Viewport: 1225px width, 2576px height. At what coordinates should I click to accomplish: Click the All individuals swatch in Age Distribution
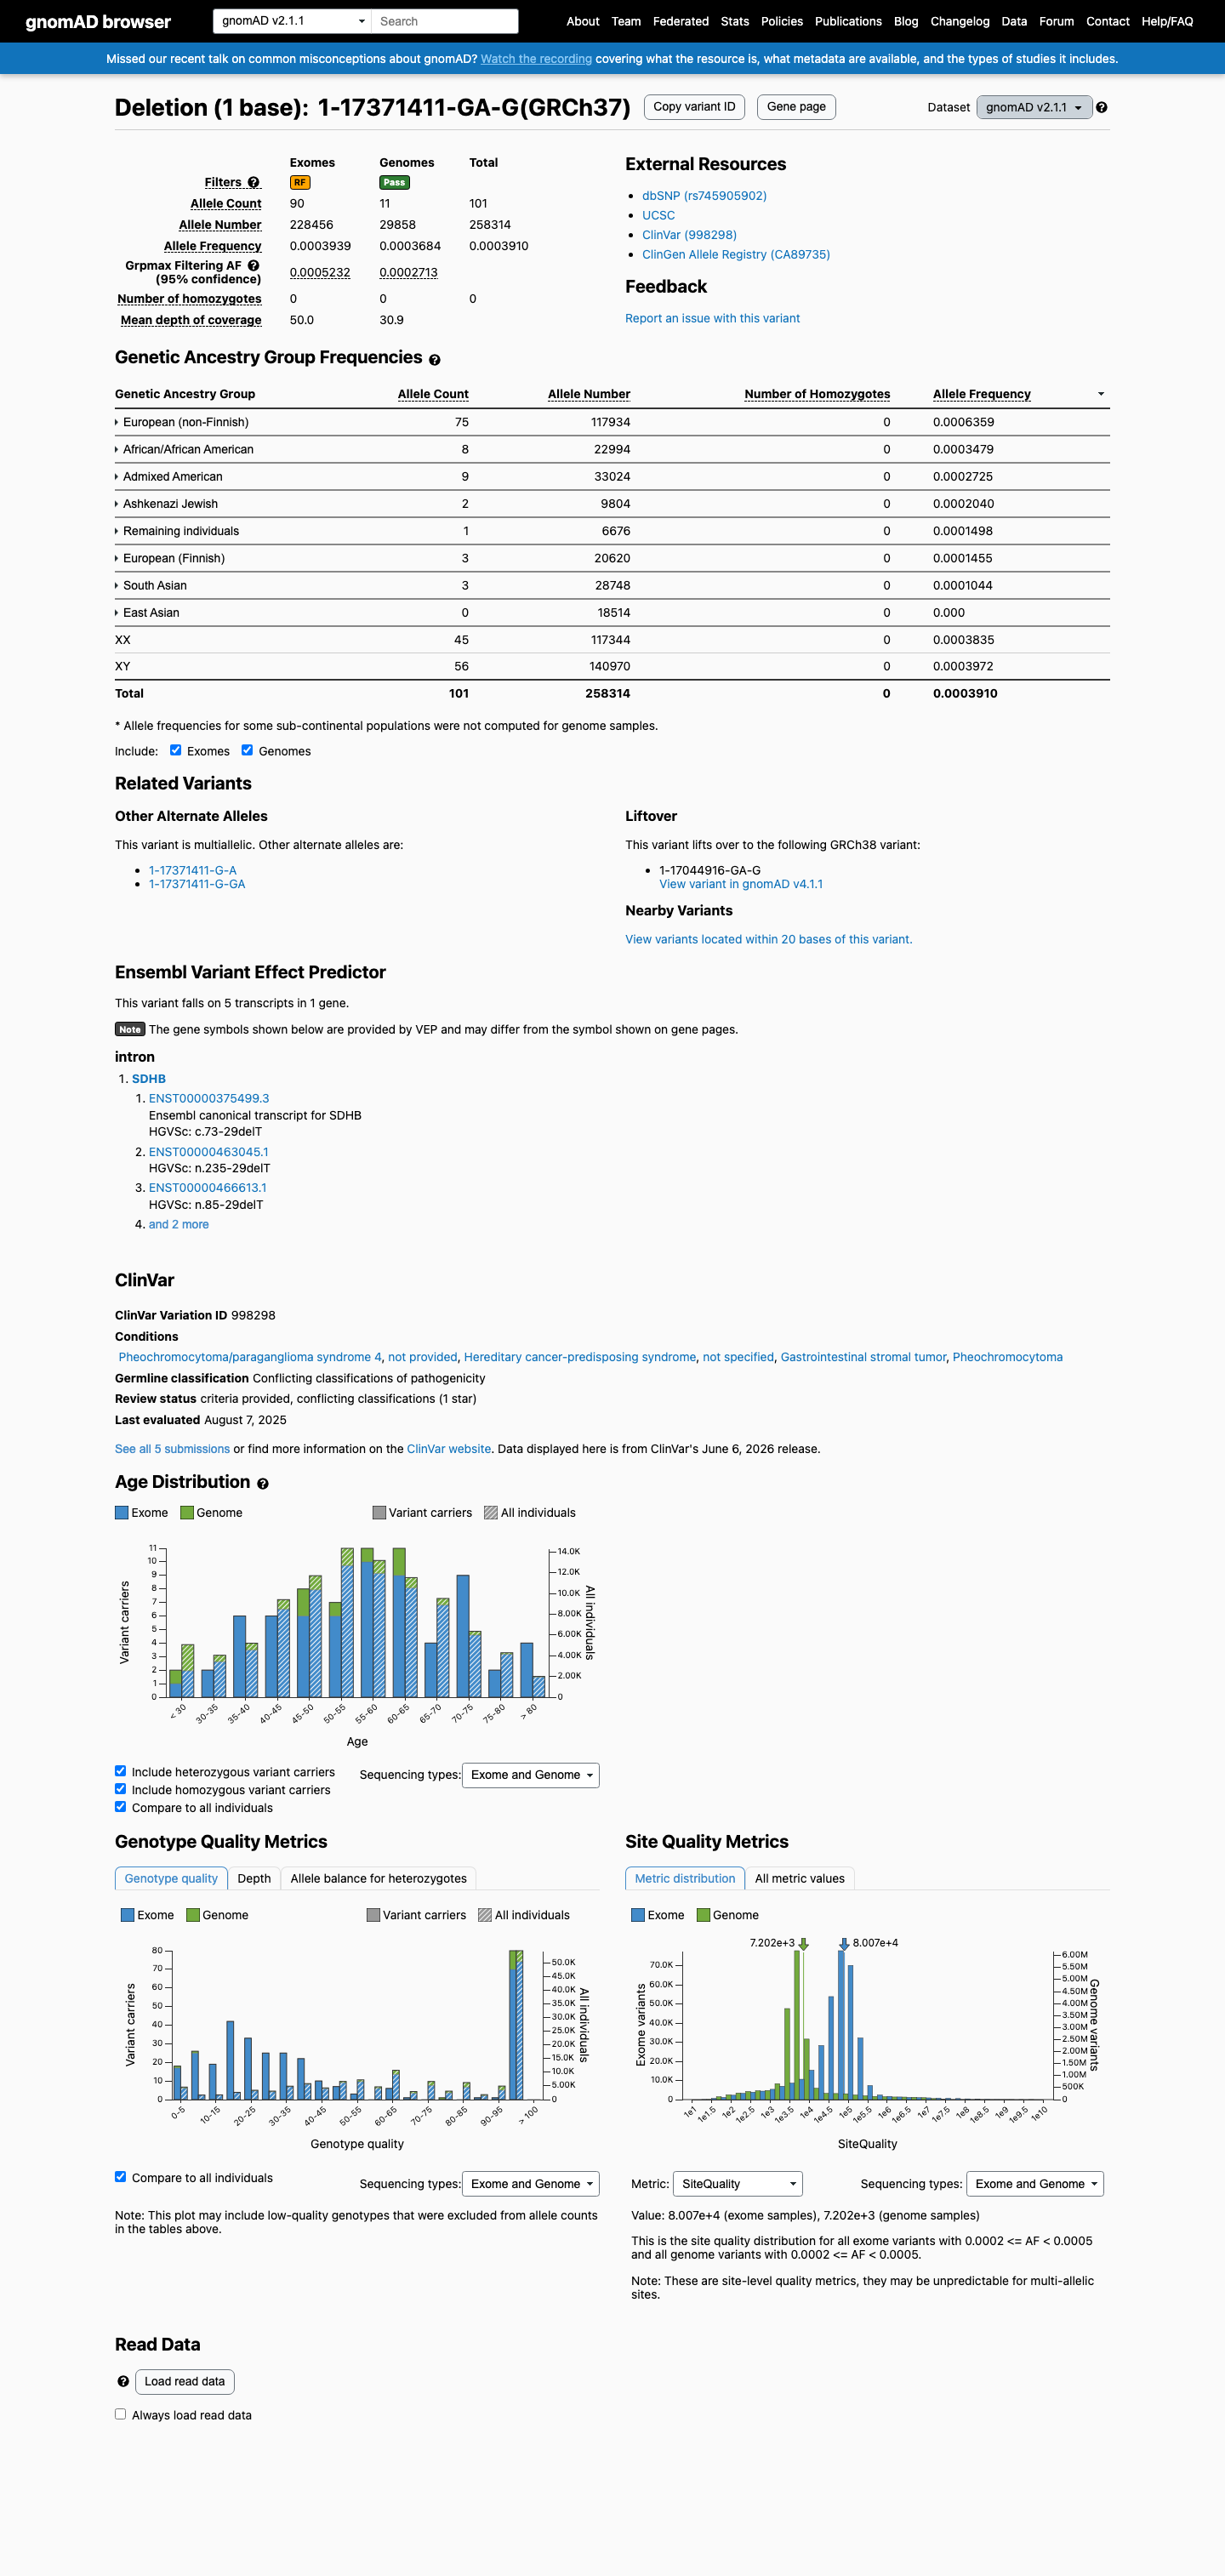[491, 1513]
